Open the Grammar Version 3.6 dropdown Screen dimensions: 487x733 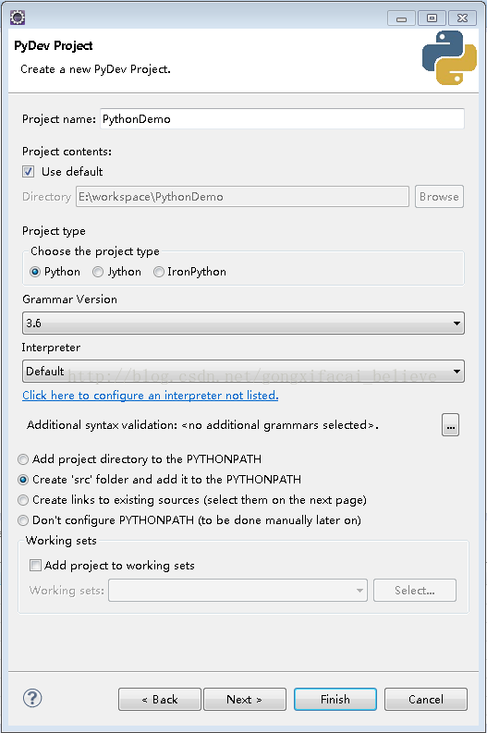[243, 323]
